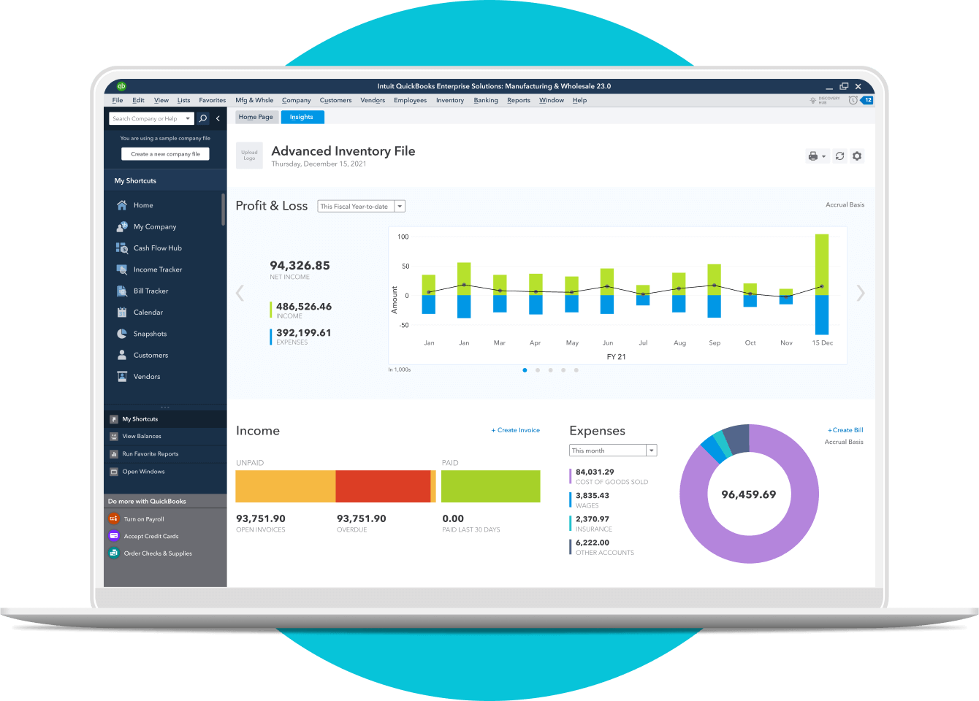Open the Mfg & Whsle menu

coord(254,100)
